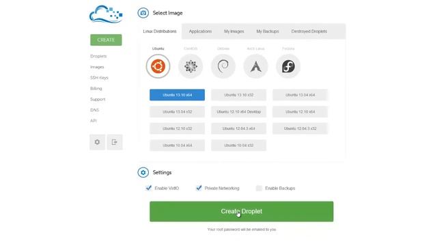
Task: Toggle the Enable VirtIO checkbox
Action: click(149, 188)
